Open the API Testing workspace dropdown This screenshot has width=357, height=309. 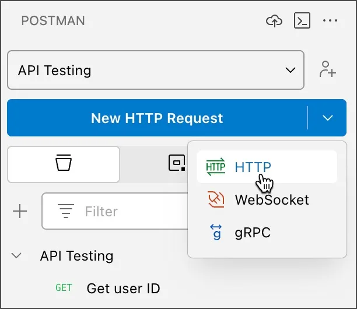(156, 70)
